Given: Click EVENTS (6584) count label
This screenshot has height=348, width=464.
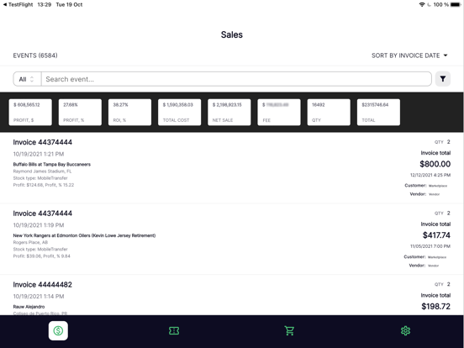Looking at the screenshot, I should point(35,55).
